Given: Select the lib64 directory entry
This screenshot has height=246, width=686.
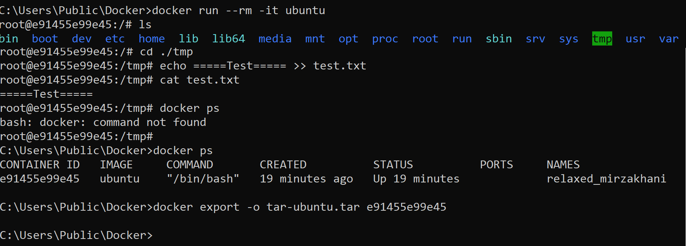Looking at the screenshot, I should pyautogui.click(x=228, y=39).
